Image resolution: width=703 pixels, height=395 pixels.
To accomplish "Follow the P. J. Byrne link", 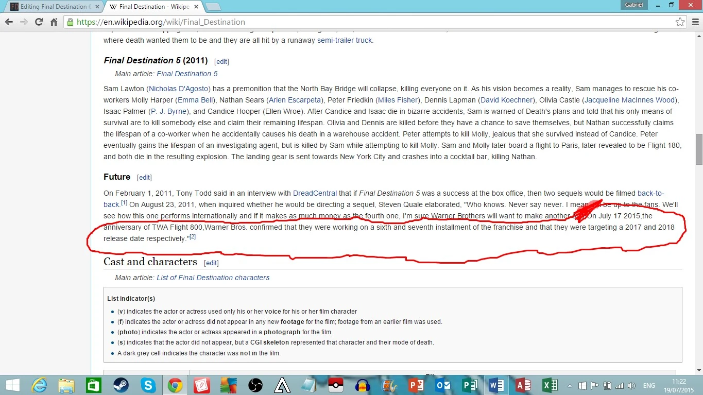I will (169, 111).
